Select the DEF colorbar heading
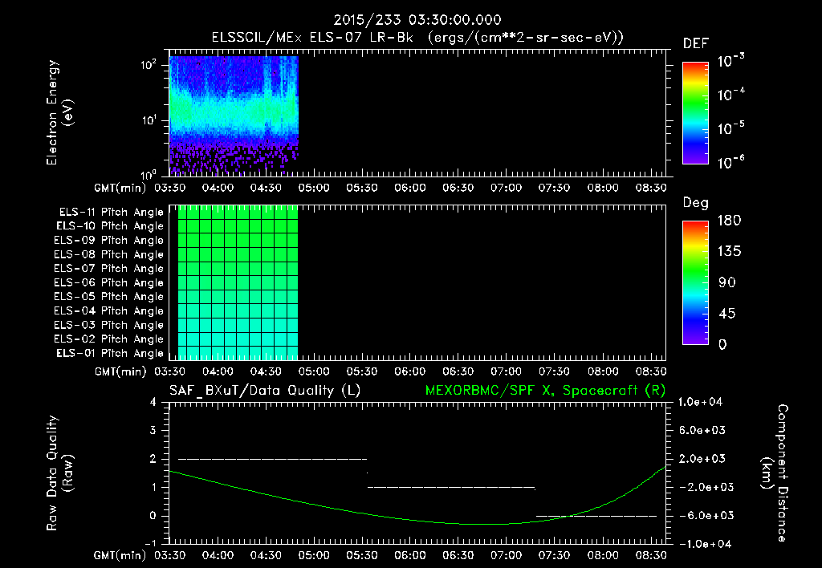The height and width of the screenshot is (568, 822). 696,43
